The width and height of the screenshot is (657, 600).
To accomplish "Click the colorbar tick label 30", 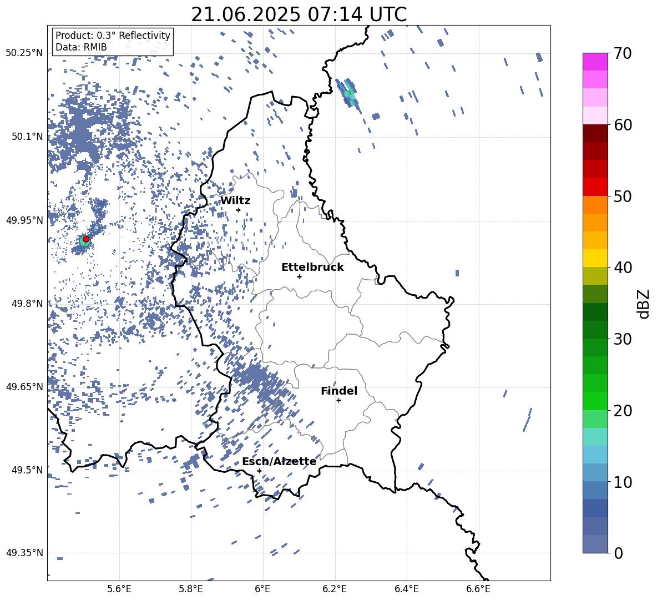I will [623, 339].
